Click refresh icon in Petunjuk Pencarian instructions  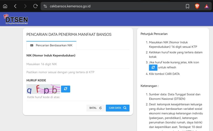click(x=153, y=67)
